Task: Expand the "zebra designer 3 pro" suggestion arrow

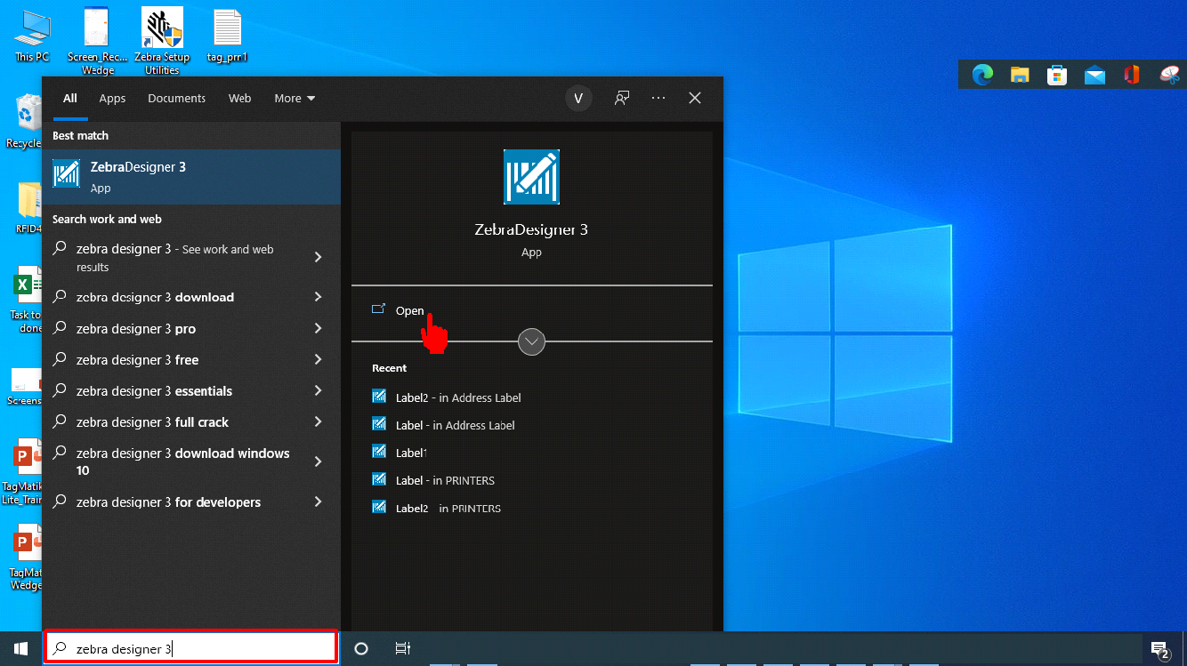Action: (318, 329)
